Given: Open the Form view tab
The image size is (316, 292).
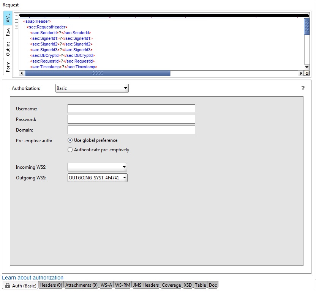Looking at the screenshot, I should tap(8, 67).
